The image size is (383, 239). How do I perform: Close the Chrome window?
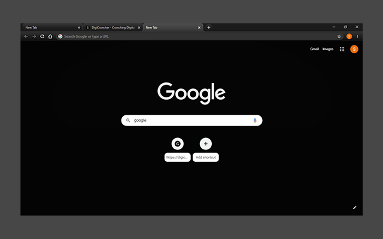tap(357, 27)
